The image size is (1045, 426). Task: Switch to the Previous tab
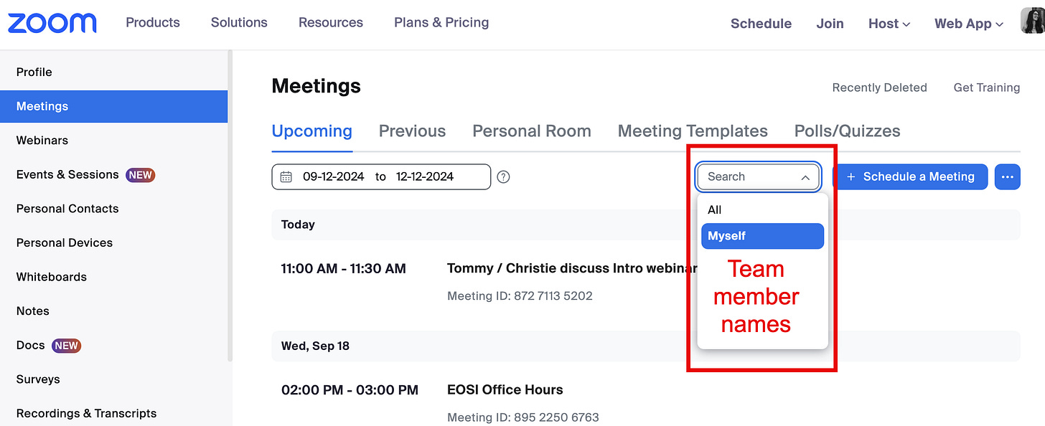coord(412,131)
